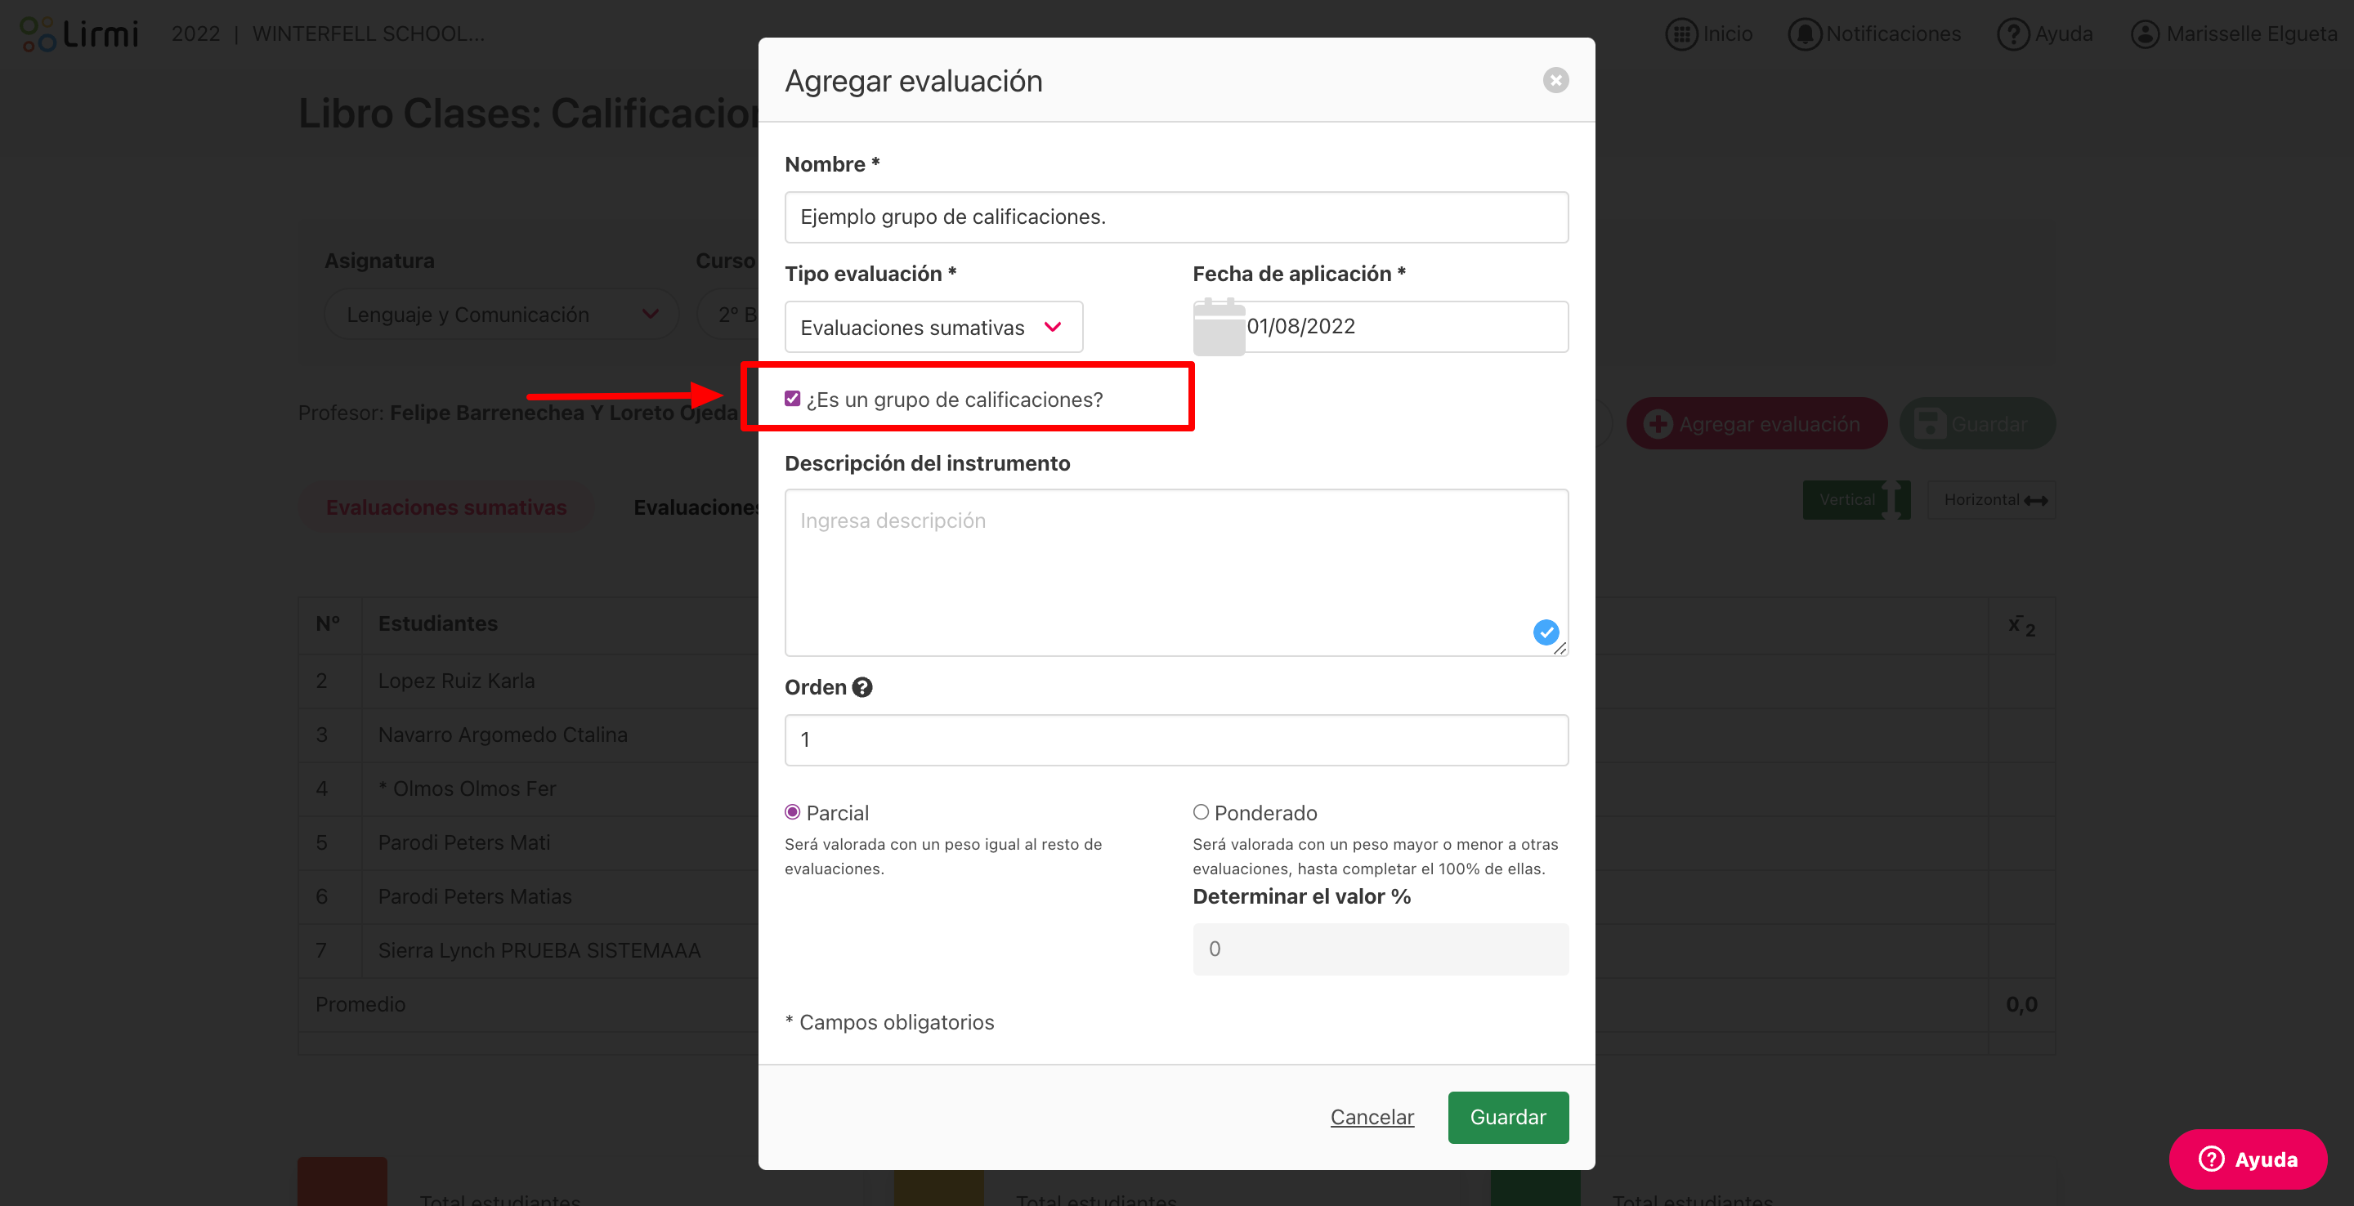Image resolution: width=2354 pixels, height=1206 pixels.
Task: Click the Estudiantes column header
Action: pyautogui.click(x=438, y=623)
